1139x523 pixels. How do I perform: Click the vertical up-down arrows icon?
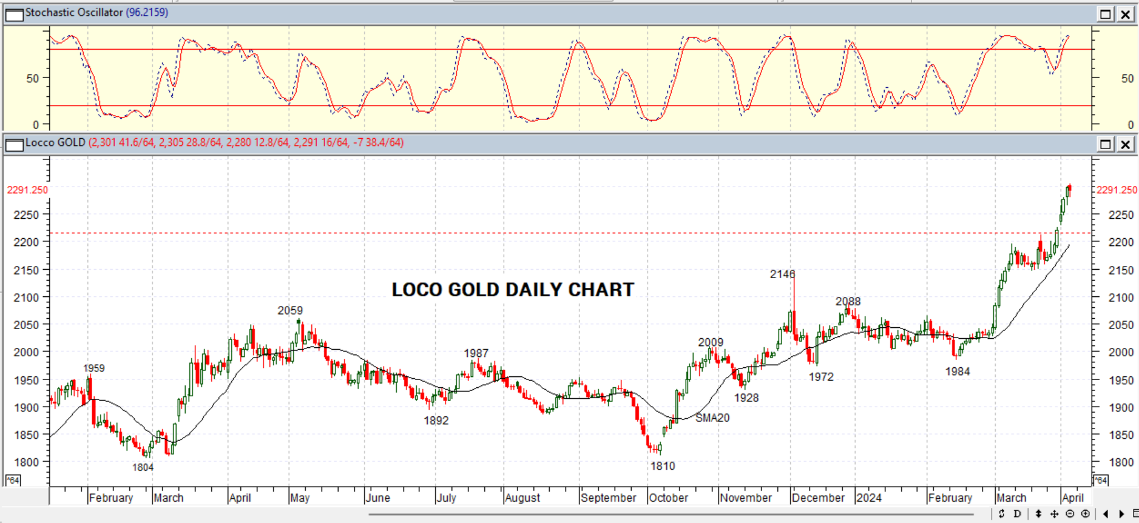click(x=1038, y=514)
